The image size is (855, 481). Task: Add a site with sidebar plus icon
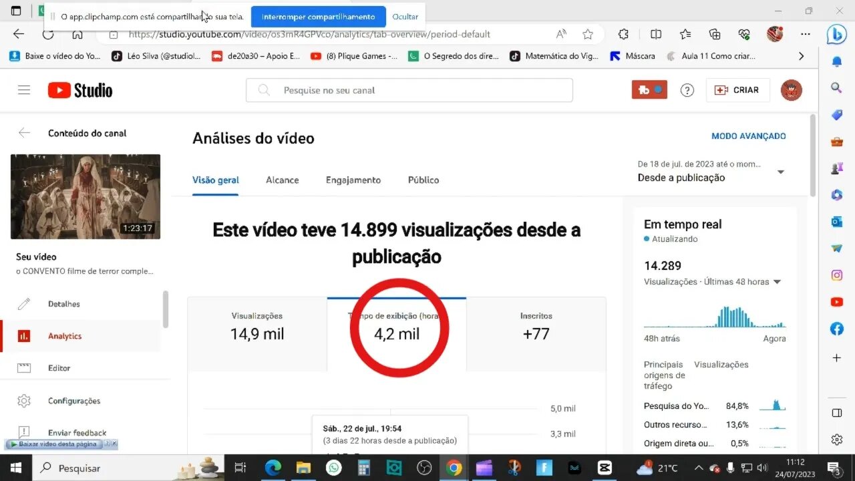point(837,359)
